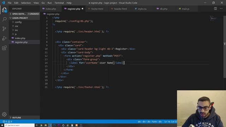The image size is (226, 127).
Task: Click the 'User Name' text in line 14
Action: point(106,63)
